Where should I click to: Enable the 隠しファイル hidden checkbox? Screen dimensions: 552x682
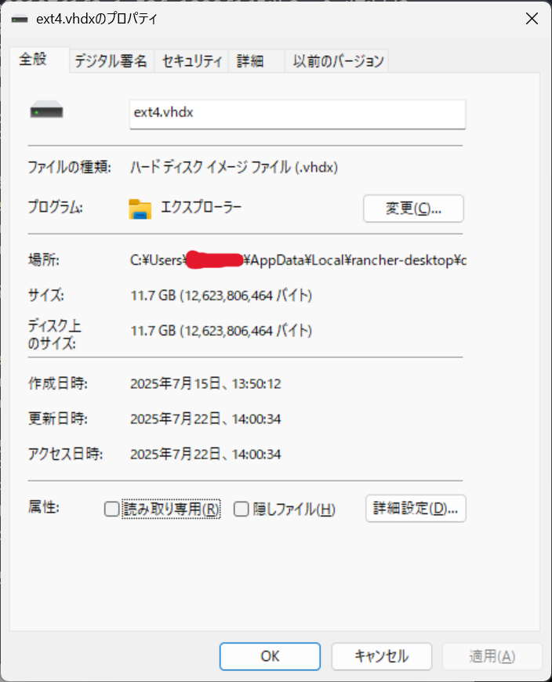[241, 509]
